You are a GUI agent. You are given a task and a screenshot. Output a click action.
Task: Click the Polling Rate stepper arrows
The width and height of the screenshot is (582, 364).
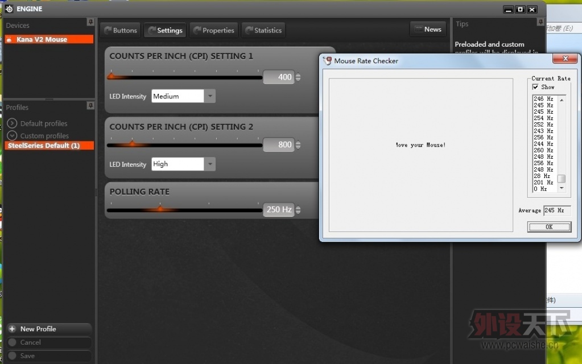click(298, 210)
